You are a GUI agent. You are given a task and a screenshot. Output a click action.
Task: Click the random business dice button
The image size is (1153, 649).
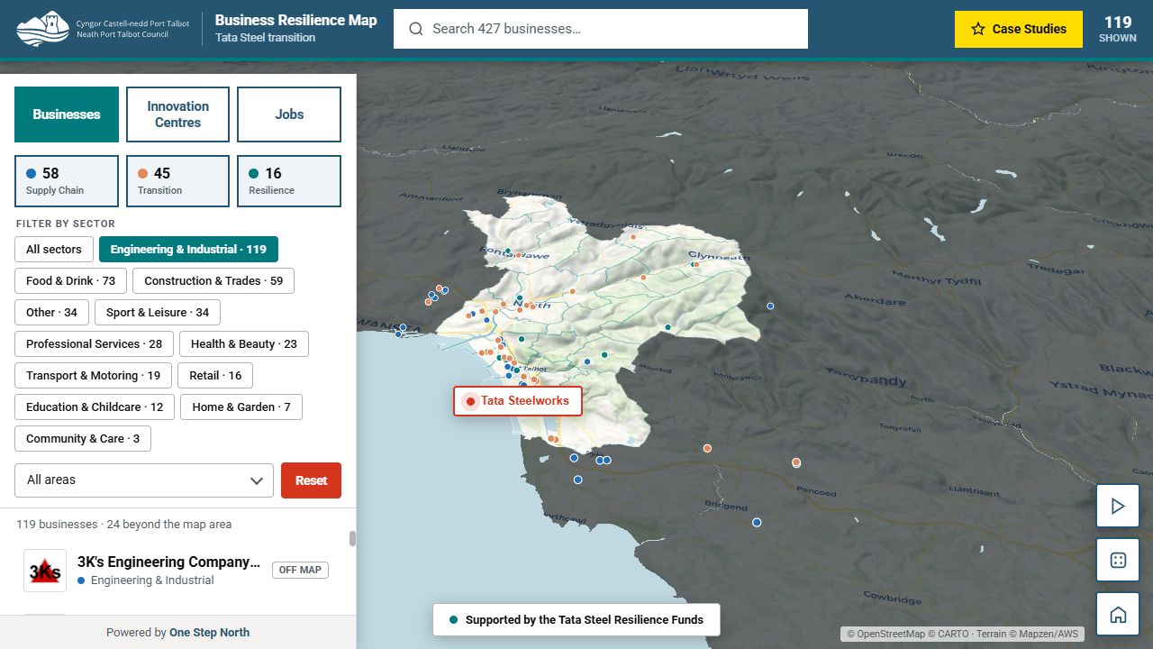pos(1118,561)
